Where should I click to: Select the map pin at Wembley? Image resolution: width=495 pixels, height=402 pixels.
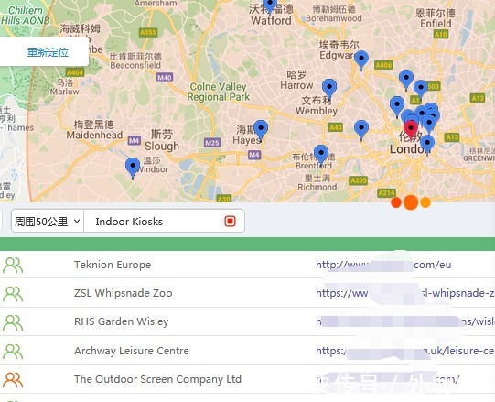coord(329,89)
